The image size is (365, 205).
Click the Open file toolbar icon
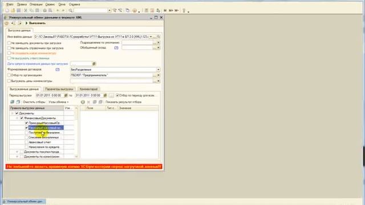tap(13, 10)
